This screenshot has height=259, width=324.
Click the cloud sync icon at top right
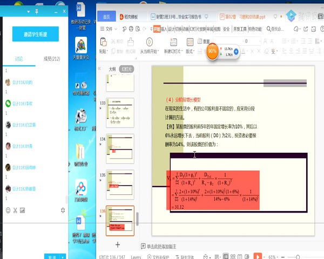coord(296,29)
